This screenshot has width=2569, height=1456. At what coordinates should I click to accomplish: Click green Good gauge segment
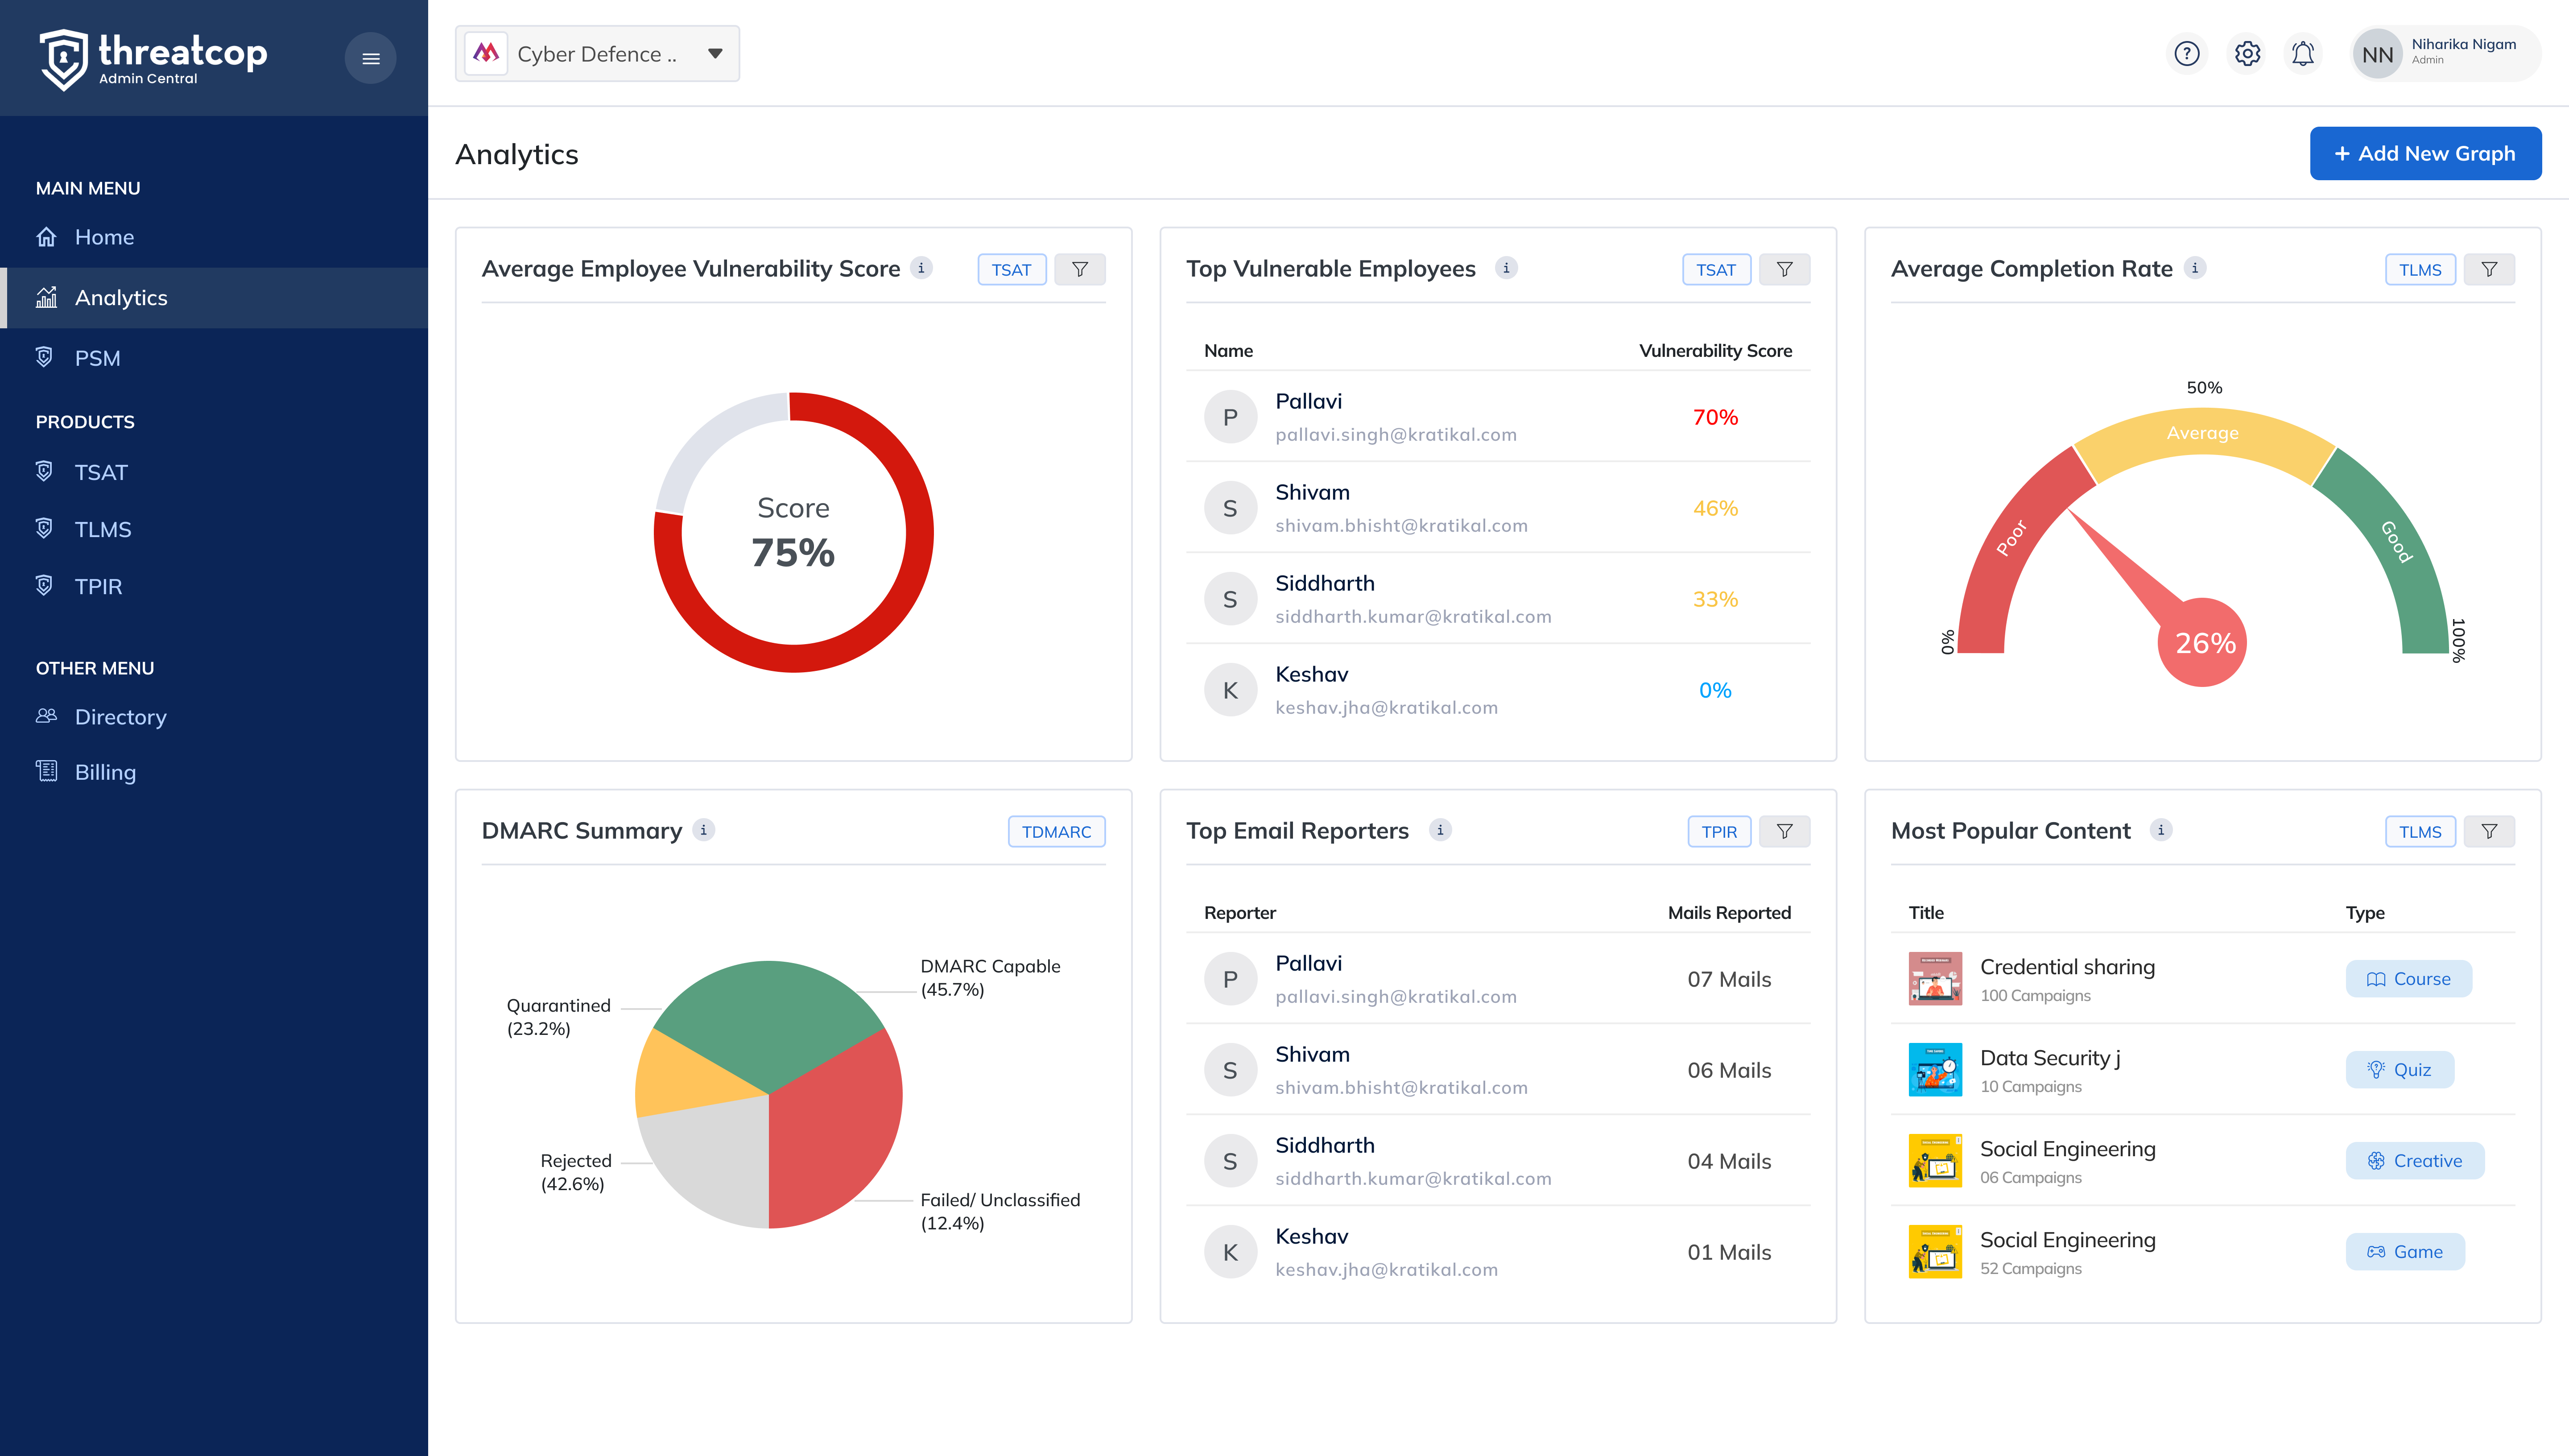(x=2397, y=543)
